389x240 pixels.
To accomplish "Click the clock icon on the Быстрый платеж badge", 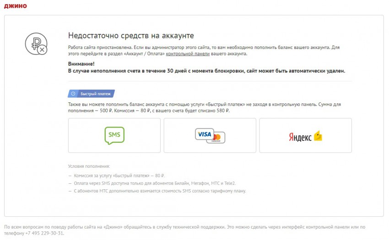I will click(x=74, y=94).
